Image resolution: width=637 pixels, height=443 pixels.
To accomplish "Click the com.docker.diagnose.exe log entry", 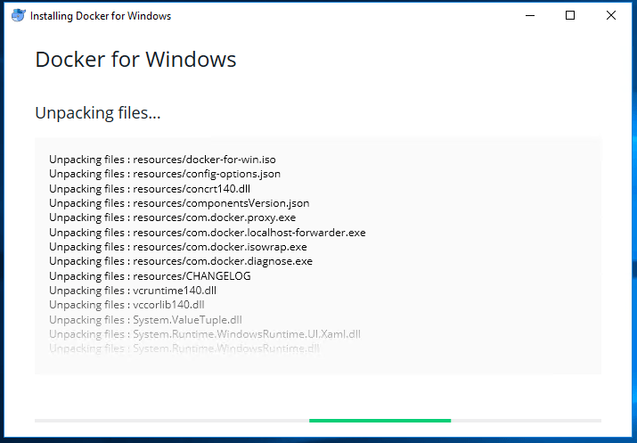I will coord(181,261).
